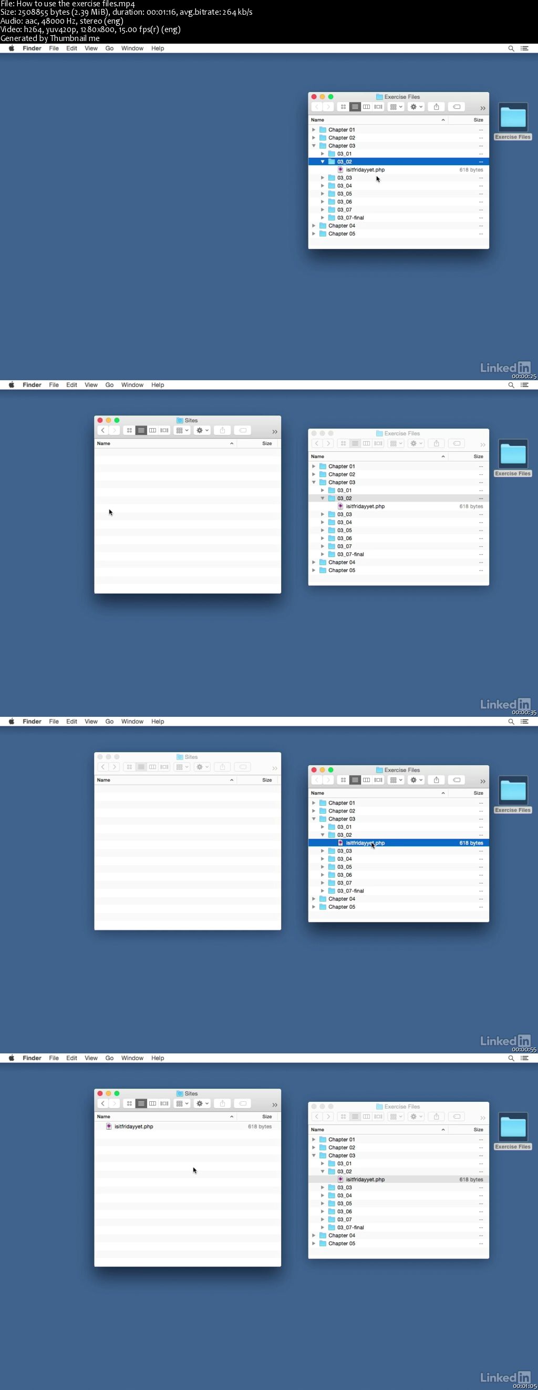Toggle list view button in 00:00:25 frame
The width and height of the screenshot is (538, 1390).
[x=355, y=107]
